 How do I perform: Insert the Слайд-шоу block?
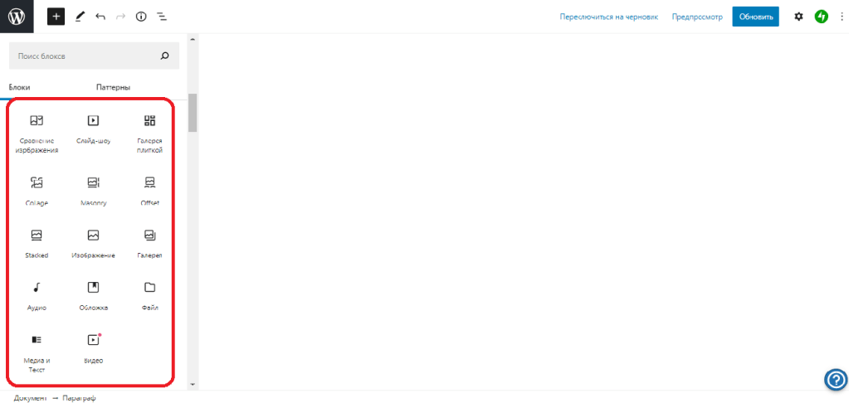pyautogui.click(x=93, y=129)
